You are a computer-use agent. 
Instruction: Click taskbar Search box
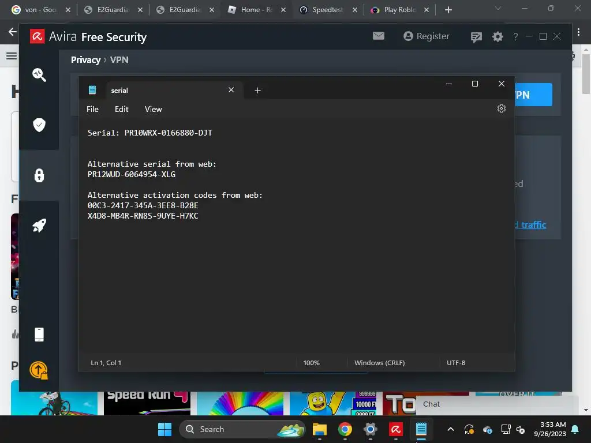tap(242, 429)
